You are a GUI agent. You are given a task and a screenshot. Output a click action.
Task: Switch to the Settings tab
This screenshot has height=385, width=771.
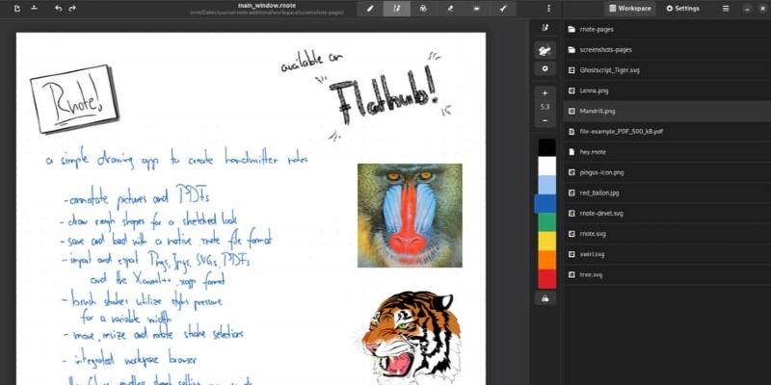coord(683,9)
